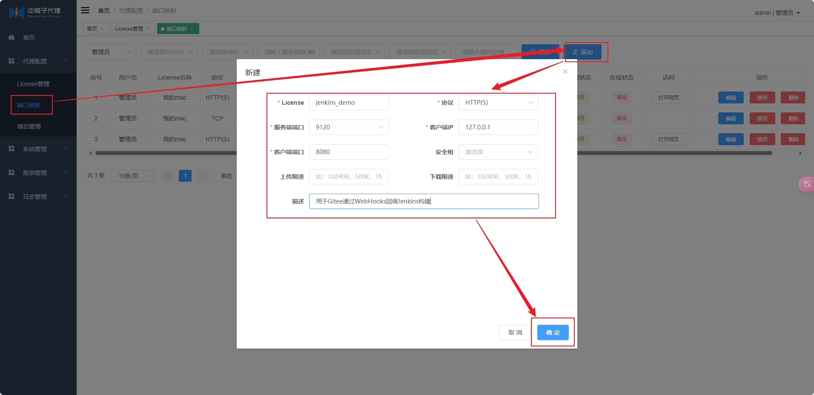
Task: Click the floating translate icon at right edge
Action: coord(806,184)
